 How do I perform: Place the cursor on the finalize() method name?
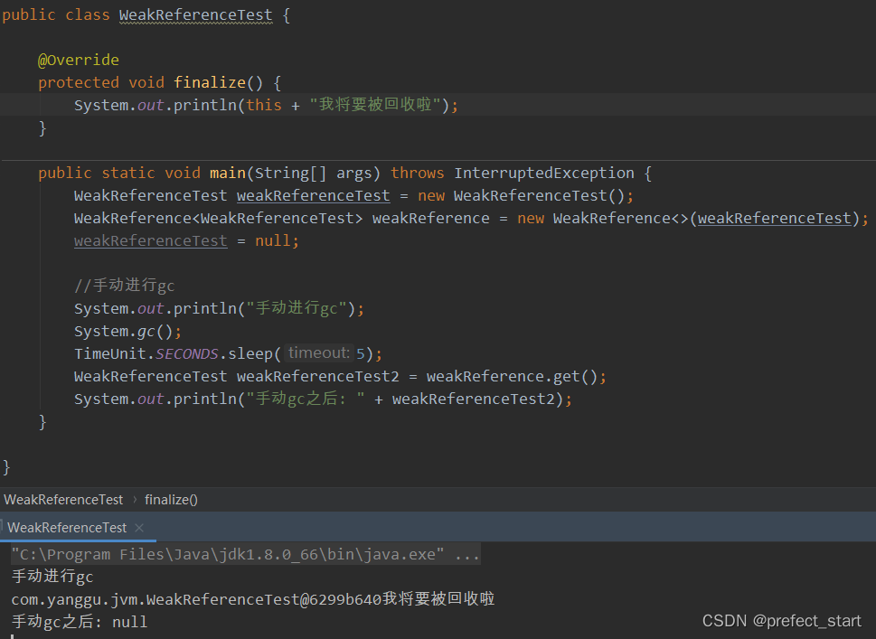pyautogui.click(x=210, y=82)
